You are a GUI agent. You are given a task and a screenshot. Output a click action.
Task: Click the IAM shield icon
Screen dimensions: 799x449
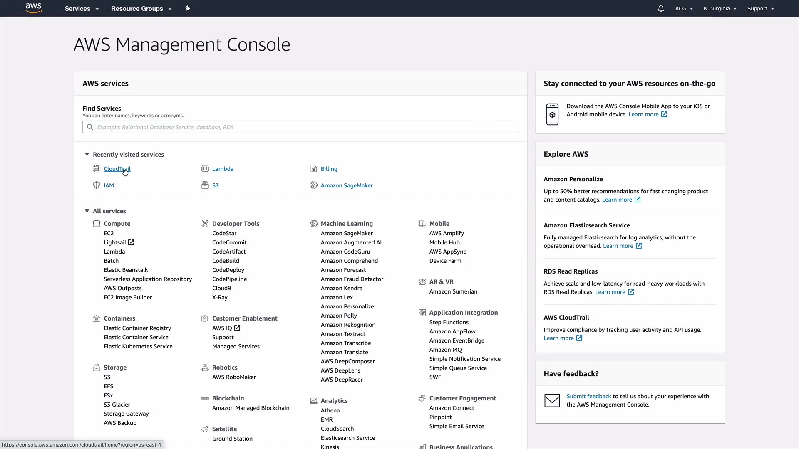pyautogui.click(x=97, y=185)
